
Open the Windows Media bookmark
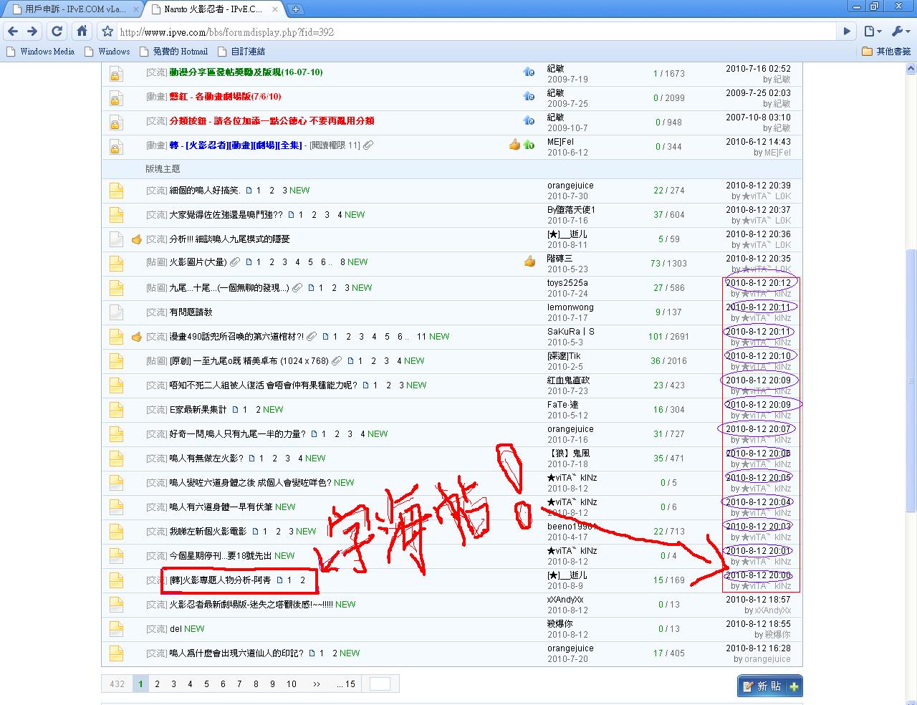[41, 52]
